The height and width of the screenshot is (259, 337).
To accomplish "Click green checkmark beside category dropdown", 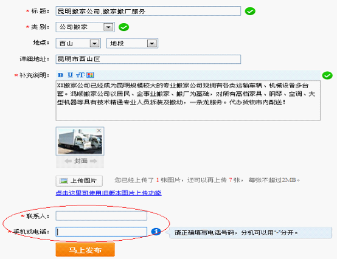I will pos(124,27).
